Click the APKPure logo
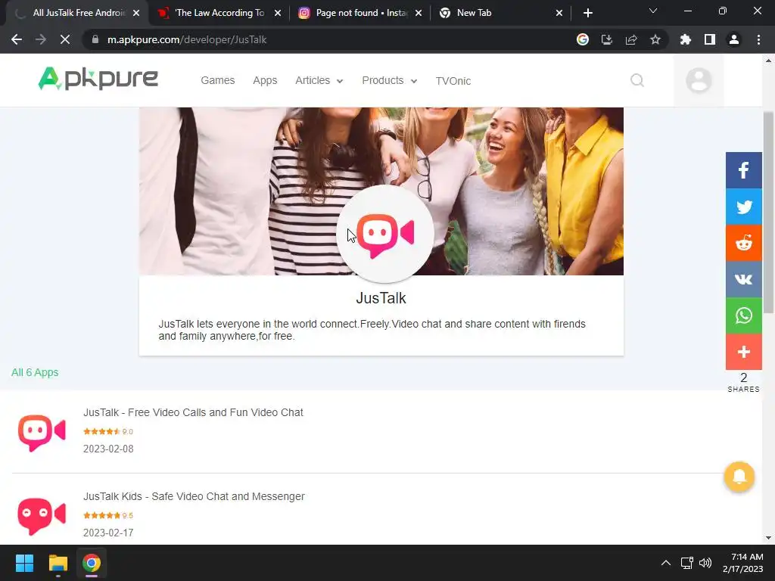 (x=98, y=79)
